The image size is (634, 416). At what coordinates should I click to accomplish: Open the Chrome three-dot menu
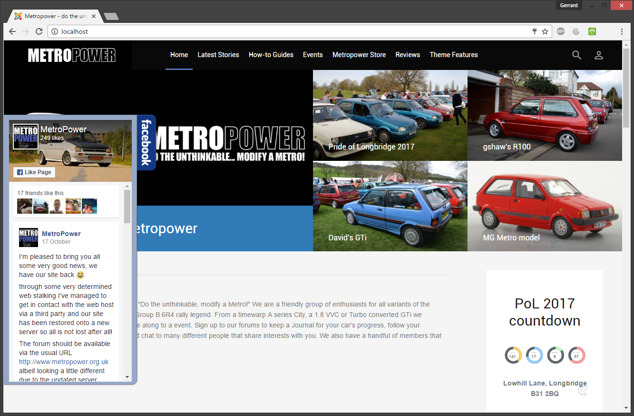[622, 31]
